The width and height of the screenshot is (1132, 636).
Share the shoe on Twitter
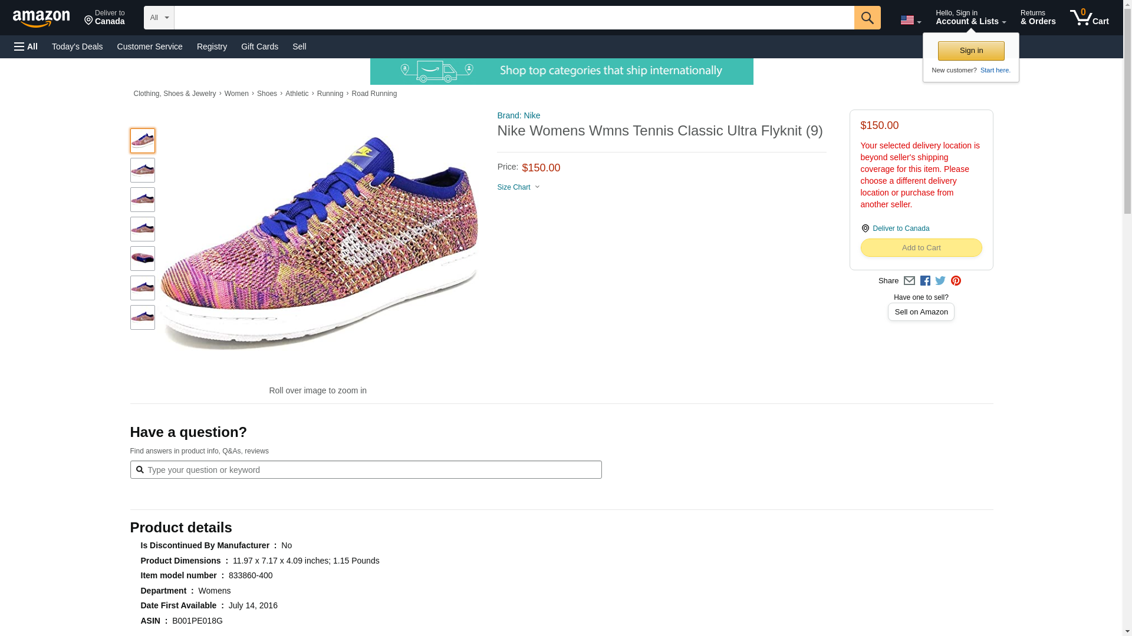click(940, 281)
